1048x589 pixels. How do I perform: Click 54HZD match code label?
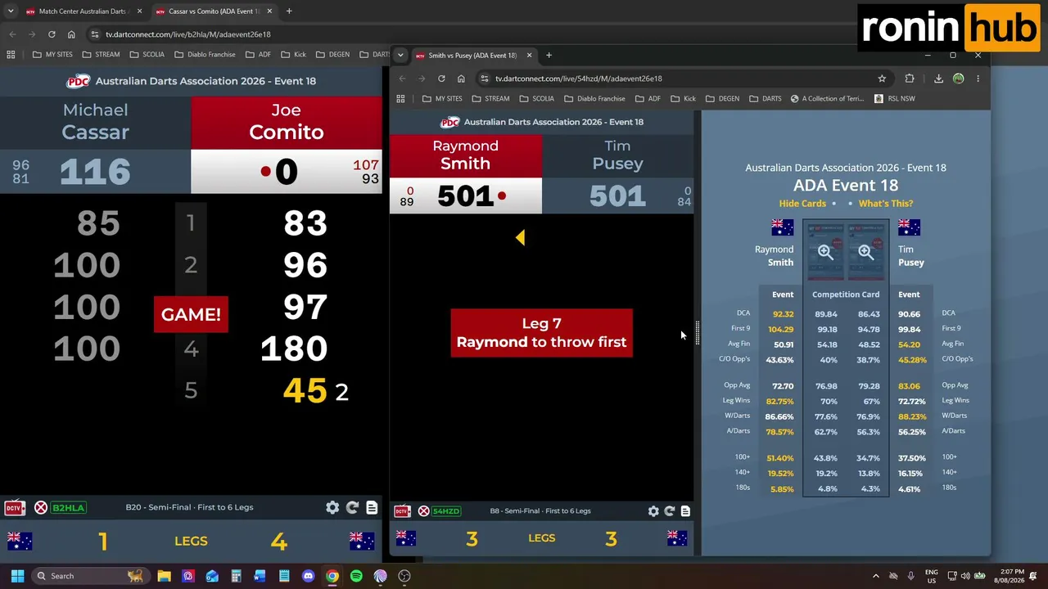446,511
